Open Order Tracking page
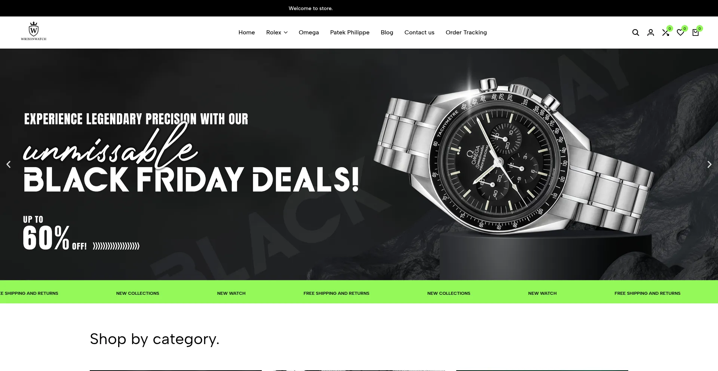718x371 pixels. (466, 33)
